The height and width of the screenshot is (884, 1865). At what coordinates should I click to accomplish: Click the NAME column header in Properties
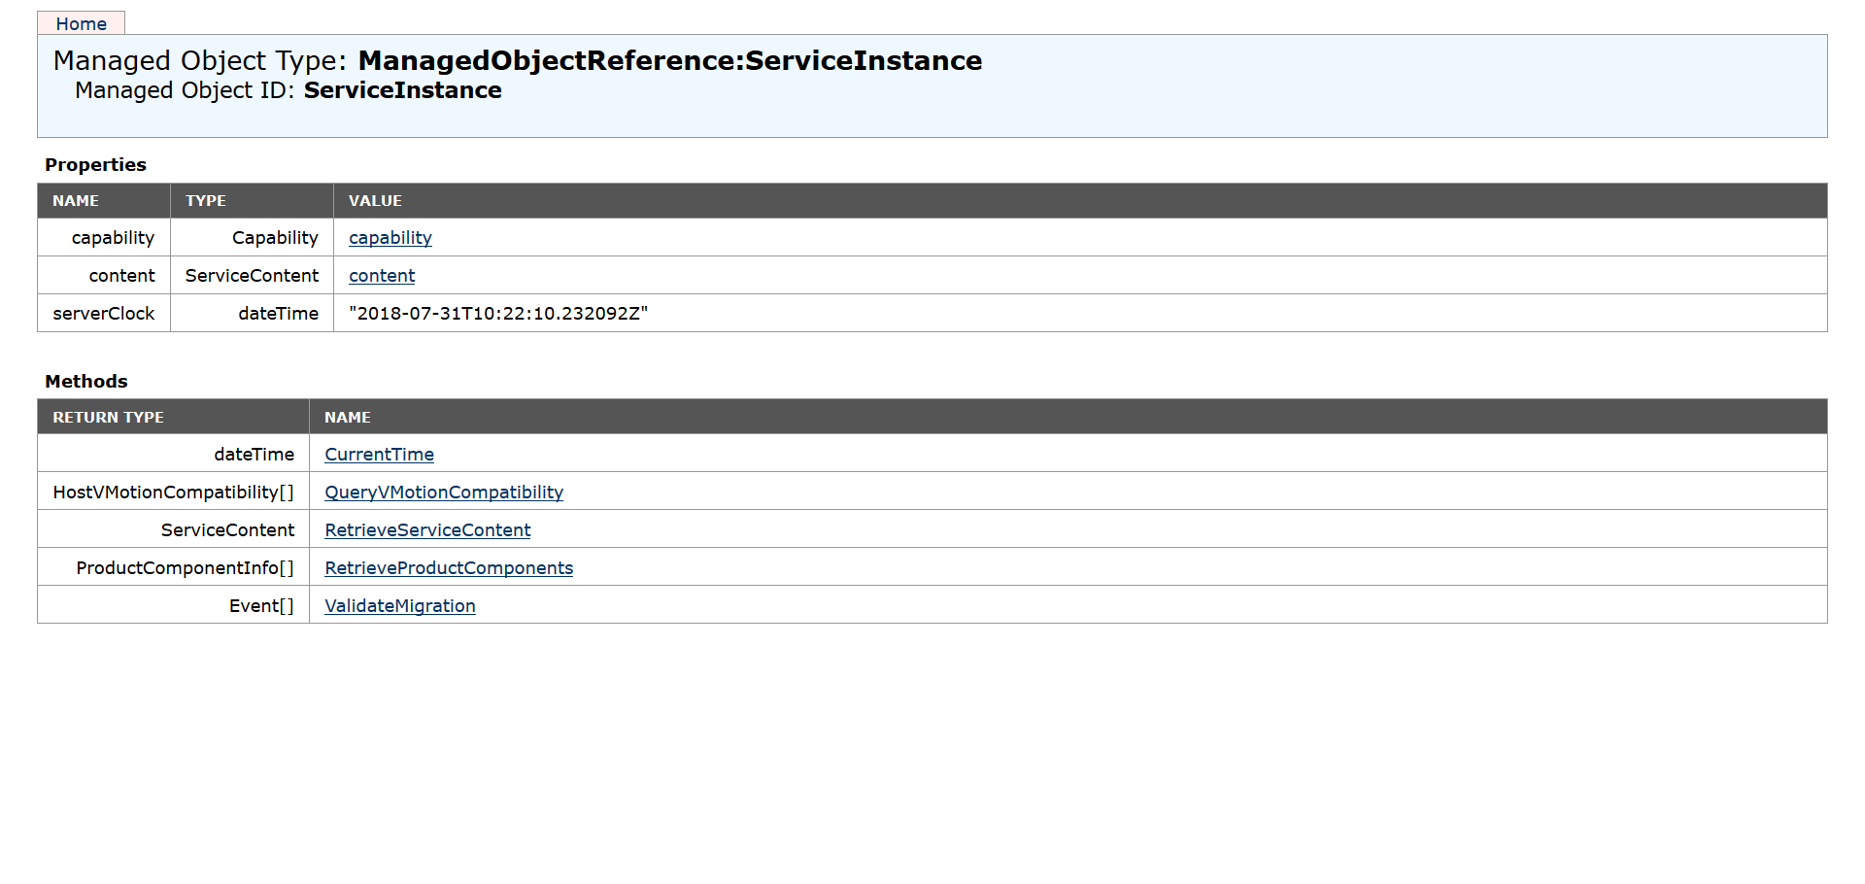[77, 200]
